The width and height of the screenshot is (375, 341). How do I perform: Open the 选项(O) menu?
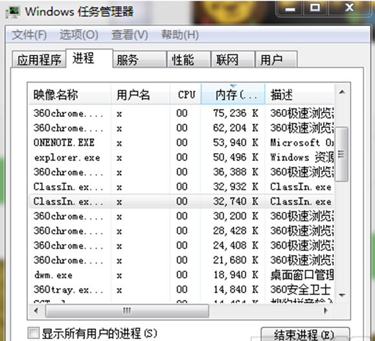[79, 35]
